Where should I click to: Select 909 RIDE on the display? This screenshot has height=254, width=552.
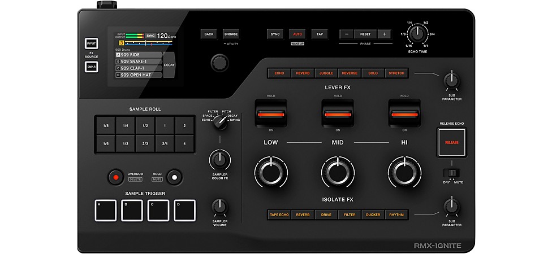[x=139, y=55]
